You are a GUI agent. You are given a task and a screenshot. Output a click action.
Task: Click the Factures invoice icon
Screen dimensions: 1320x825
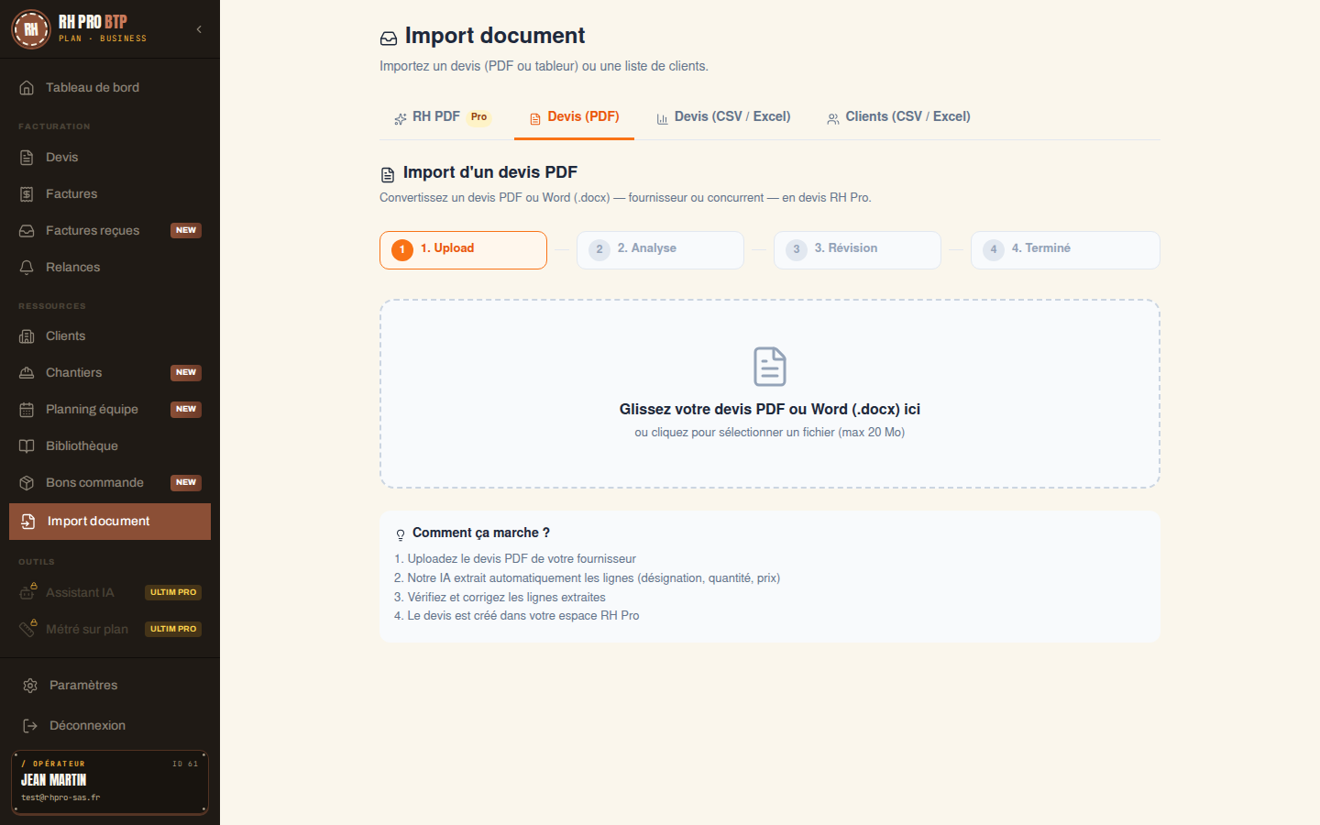27,194
